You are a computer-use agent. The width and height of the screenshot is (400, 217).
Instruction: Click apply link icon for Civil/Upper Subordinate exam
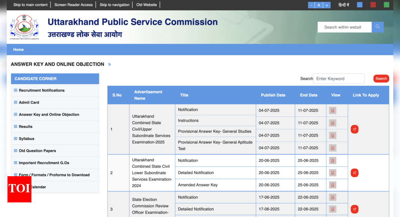pyautogui.click(x=354, y=129)
